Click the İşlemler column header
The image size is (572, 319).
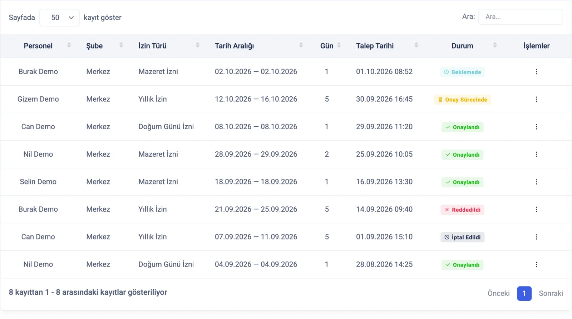pos(536,46)
